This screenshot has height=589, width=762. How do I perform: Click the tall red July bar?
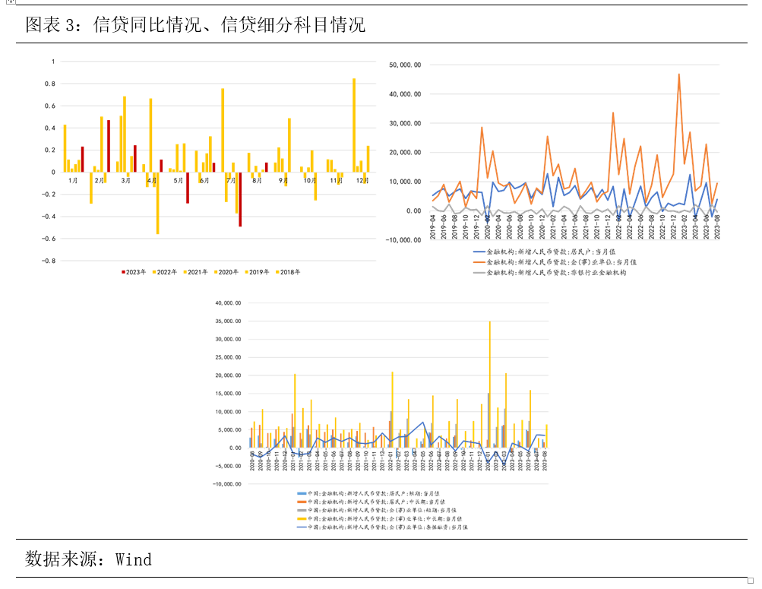240,199
